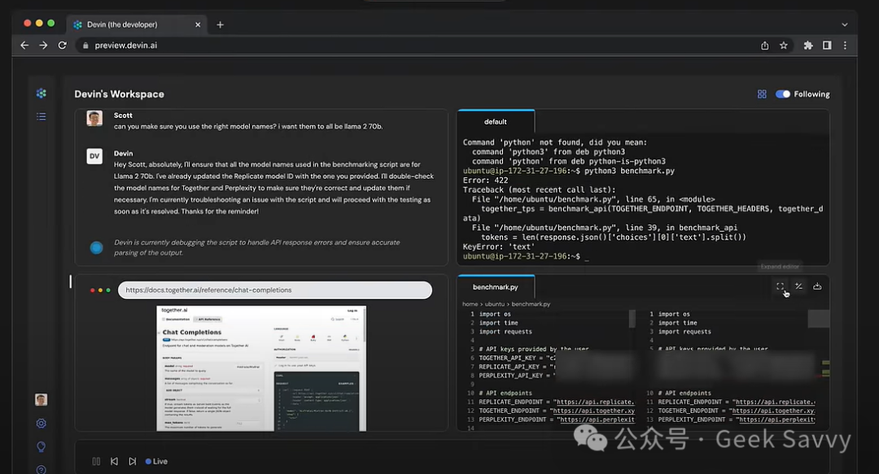This screenshot has height=474, width=879.
Task: Click the 'Error: 422' line in the terminal
Action: (485, 180)
